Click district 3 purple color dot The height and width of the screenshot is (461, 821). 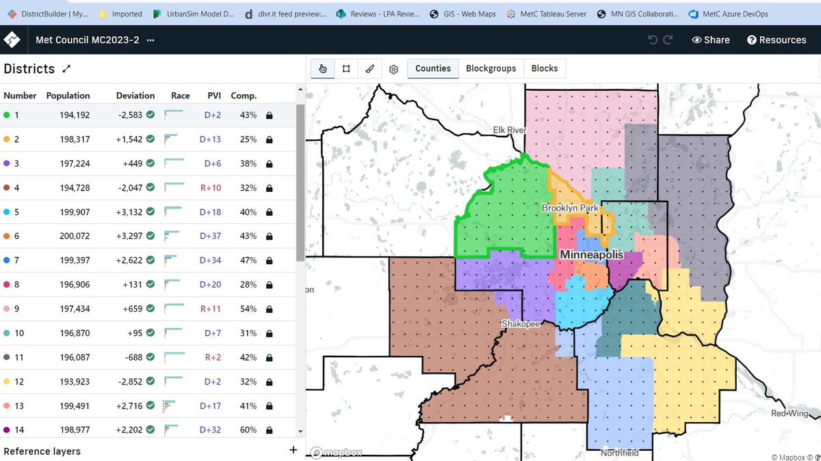pos(7,164)
